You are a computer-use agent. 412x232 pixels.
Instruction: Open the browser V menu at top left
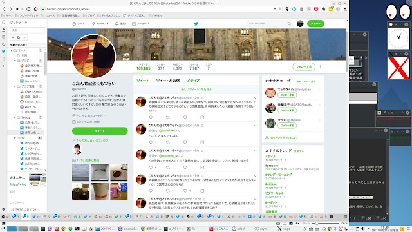(x=3, y=3)
